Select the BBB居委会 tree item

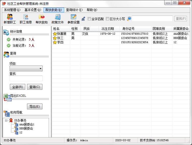coord(26,128)
